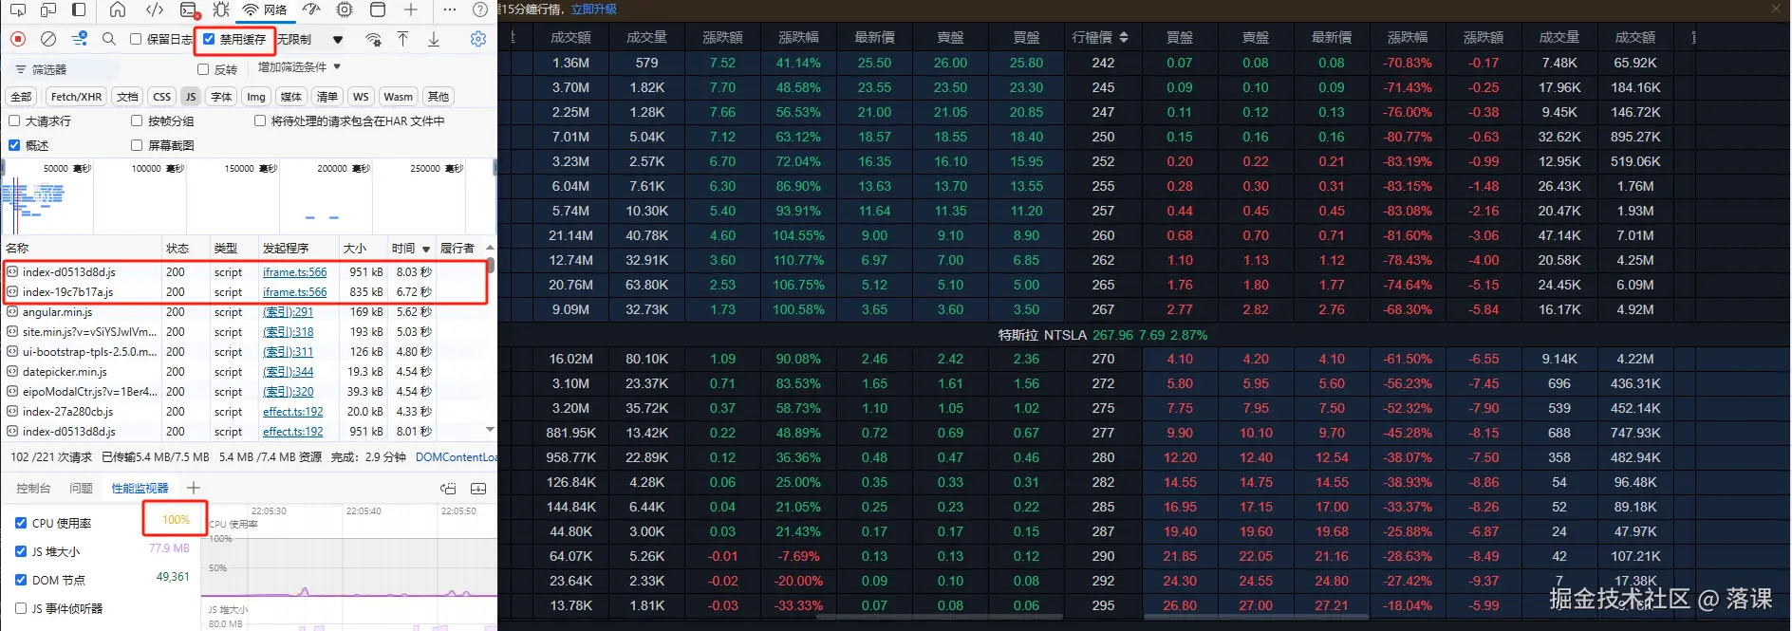Toggle the device emulation icon
Image resolution: width=1792 pixels, height=631 pixels.
coord(48,9)
